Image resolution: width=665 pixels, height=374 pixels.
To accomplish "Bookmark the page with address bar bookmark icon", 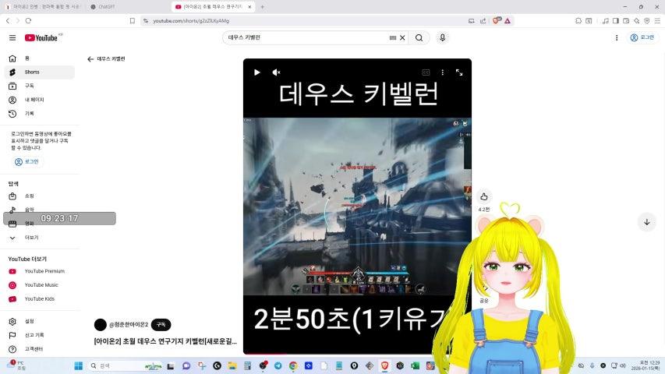I will (133, 21).
